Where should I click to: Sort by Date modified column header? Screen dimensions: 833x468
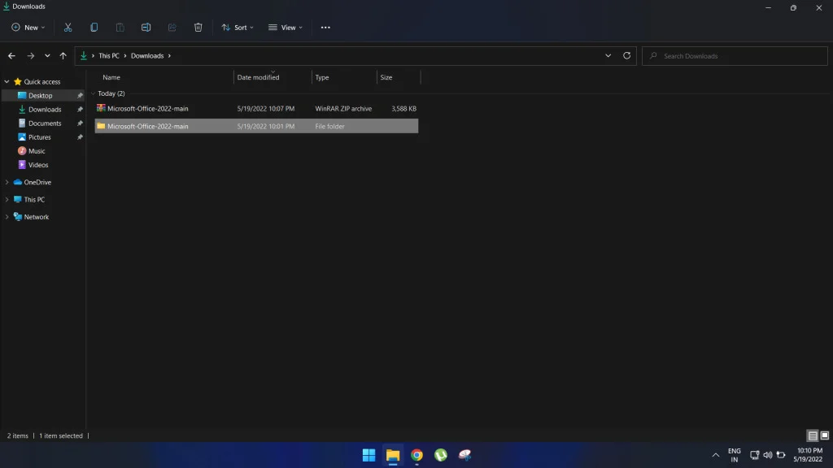(x=258, y=77)
